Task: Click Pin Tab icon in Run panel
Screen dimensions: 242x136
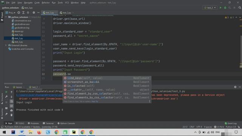Action: coord(6,114)
